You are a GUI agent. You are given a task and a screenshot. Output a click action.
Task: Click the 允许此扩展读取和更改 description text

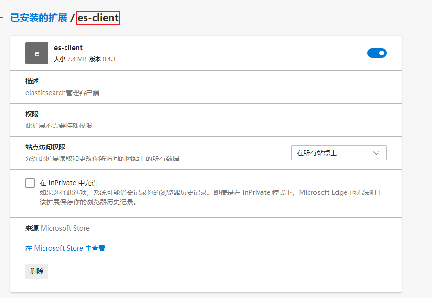(102, 159)
